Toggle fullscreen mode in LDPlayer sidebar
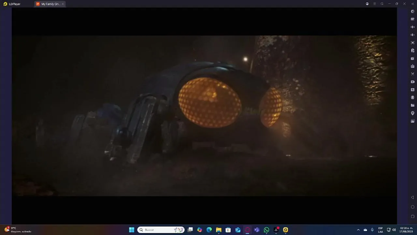The width and height of the screenshot is (417, 235). coord(412,43)
